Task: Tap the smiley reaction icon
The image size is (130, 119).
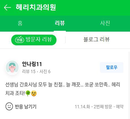Action: (x=9, y=106)
